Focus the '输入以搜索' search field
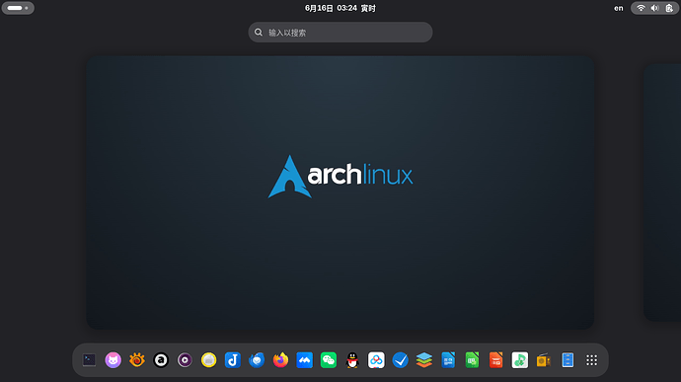The width and height of the screenshot is (681, 382). point(340,33)
